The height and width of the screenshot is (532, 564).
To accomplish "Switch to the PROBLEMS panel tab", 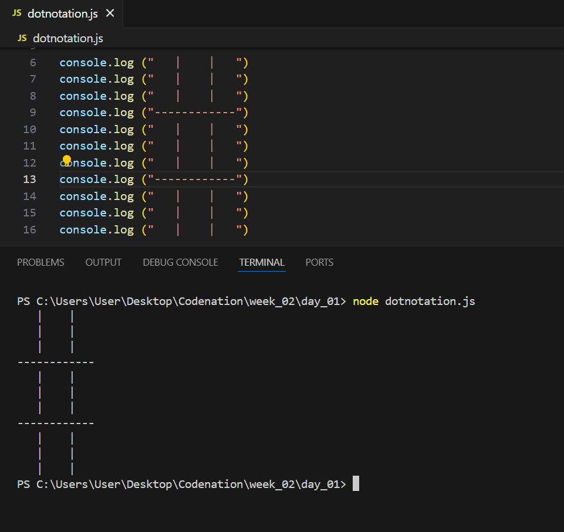I will 40,262.
